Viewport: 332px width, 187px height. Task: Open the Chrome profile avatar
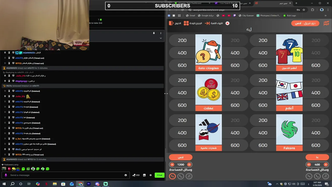[x=322, y=10]
